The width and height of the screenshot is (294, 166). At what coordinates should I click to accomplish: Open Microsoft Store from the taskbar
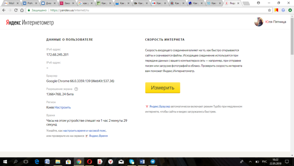tap(68, 162)
